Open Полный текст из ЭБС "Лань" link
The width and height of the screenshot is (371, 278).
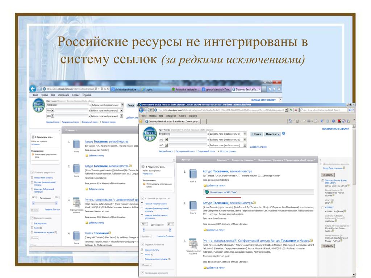223,192
